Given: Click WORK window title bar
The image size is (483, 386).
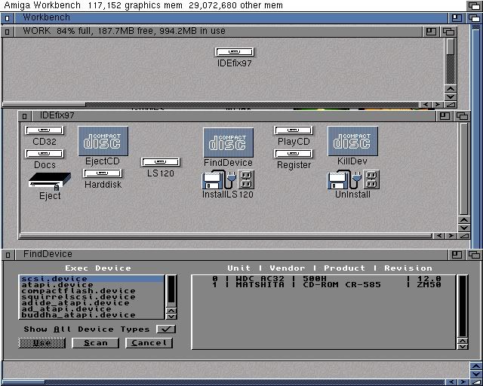Looking at the screenshot, I should [218, 31].
